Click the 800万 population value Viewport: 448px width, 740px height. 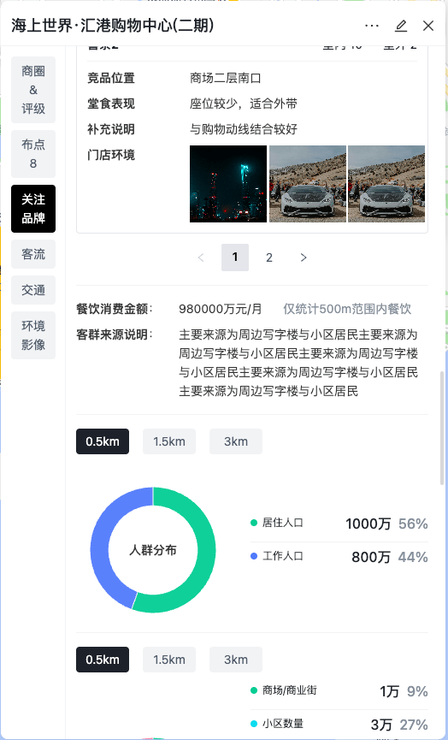tap(371, 557)
